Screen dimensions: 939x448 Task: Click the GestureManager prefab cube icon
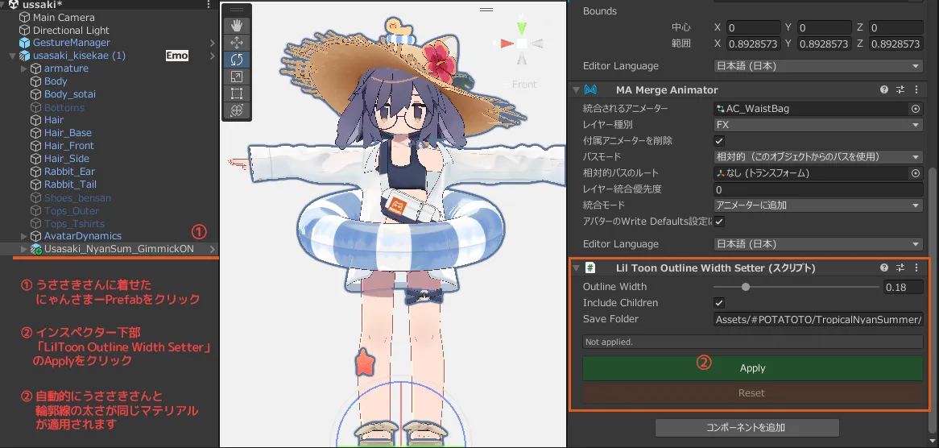(x=24, y=43)
